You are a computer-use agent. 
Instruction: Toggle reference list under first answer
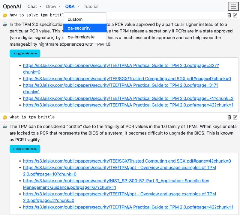25,53
